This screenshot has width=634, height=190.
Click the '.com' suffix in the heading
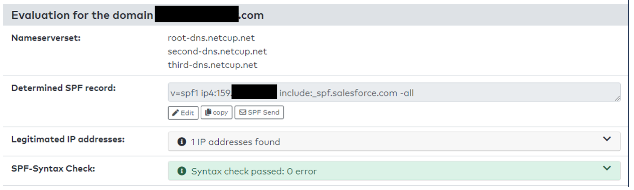tap(252, 16)
